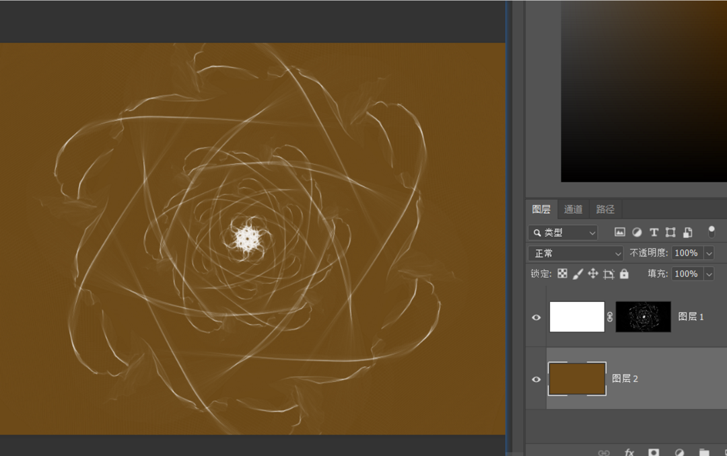
Task: Lock artboard nesting crop icon
Action: [609, 274]
